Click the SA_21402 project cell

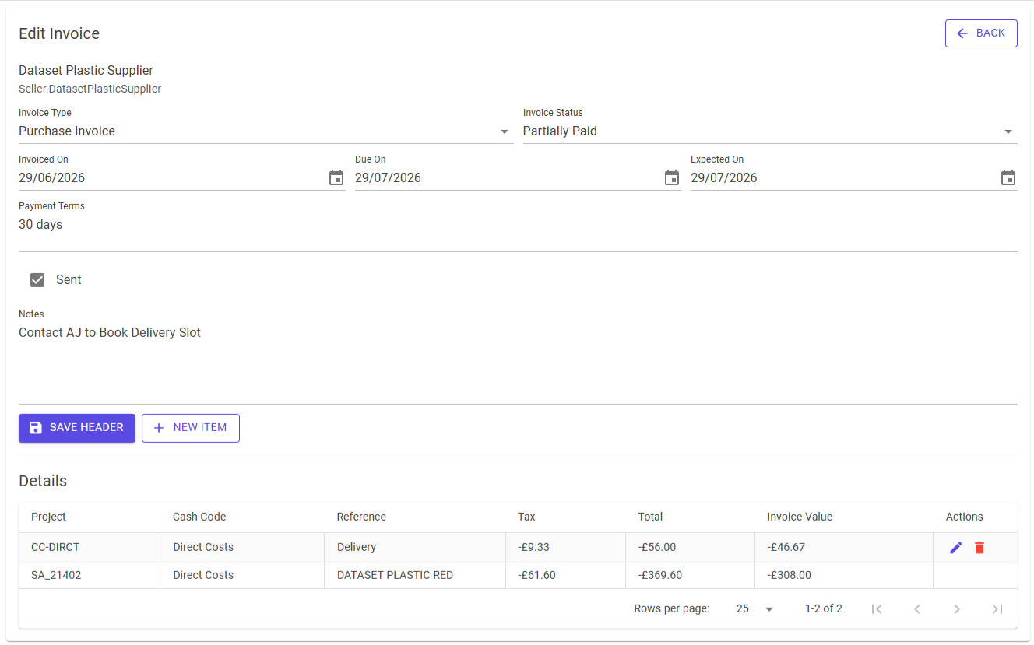90,576
